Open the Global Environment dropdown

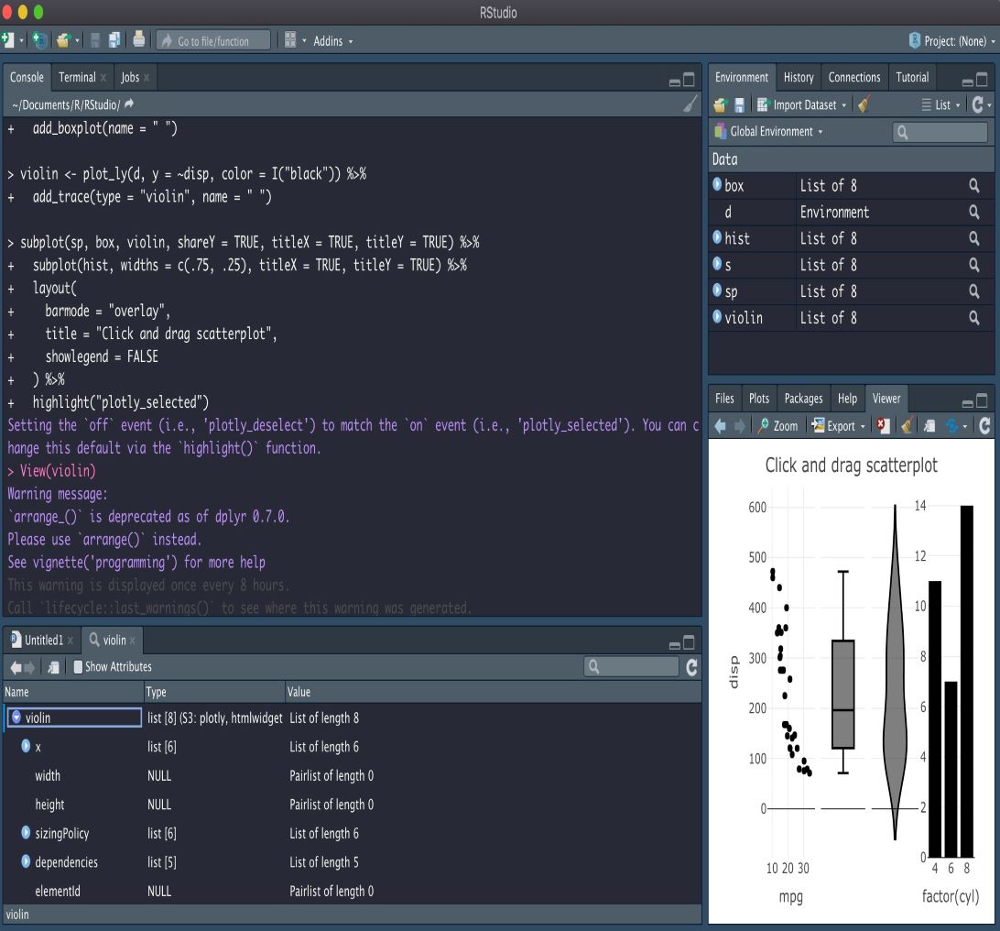tap(769, 132)
